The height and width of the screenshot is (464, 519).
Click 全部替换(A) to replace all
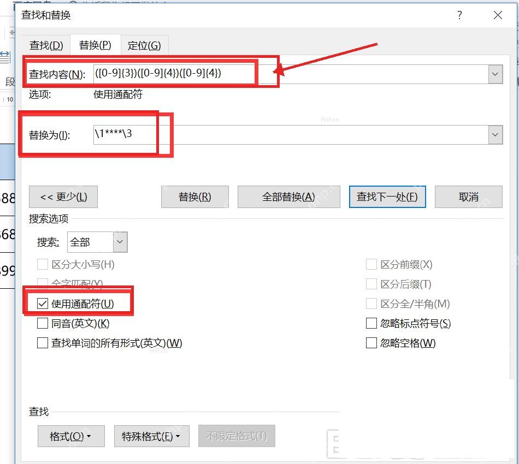click(288, 197)
